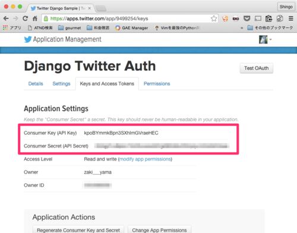Viewport: 297px width, 233px height.
Task: Close the Twitter Django Sample tab
Action: pos(90,8)
